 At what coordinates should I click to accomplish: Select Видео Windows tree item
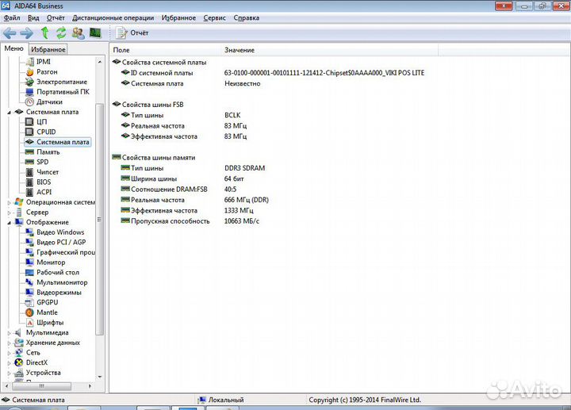tap(60, 232)
